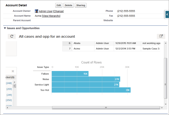The width and height of the screenshot is (169, 115).
Task: Select table row 7 Acme
Action: coord(111,49)
